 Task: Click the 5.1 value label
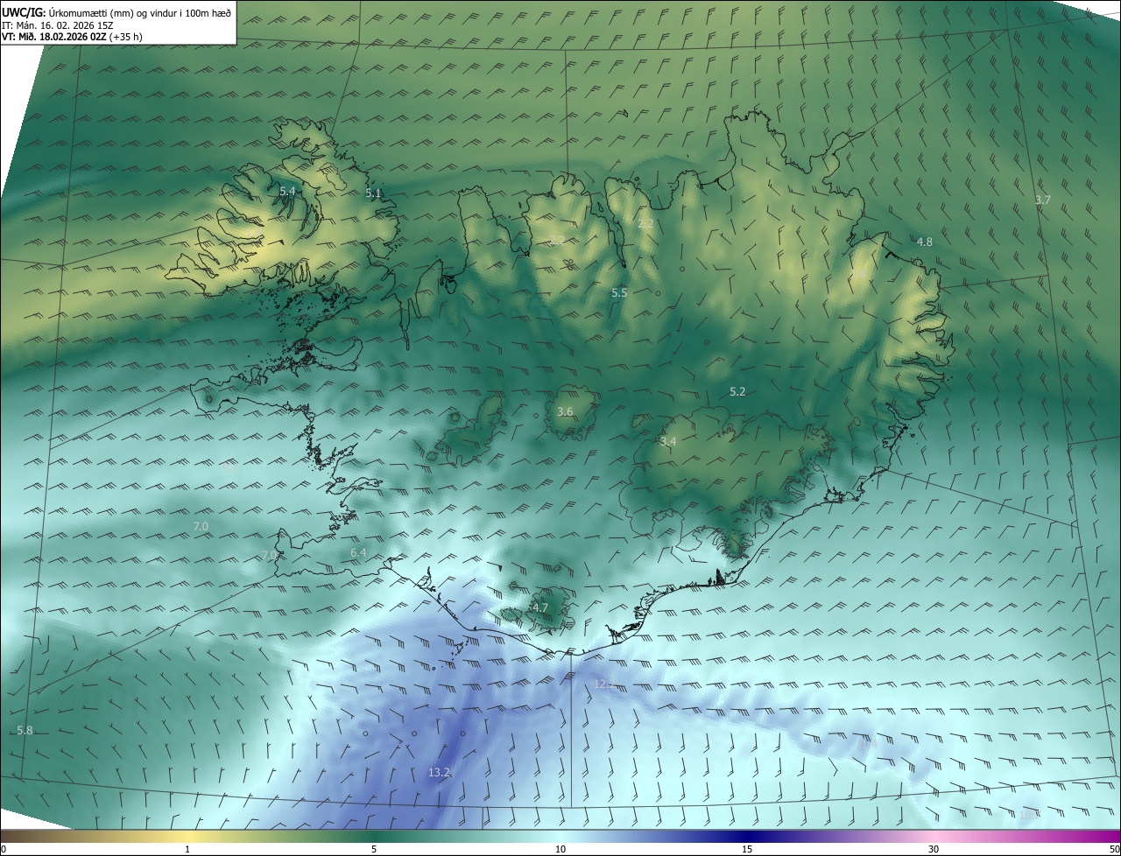[x=373, y=193]
